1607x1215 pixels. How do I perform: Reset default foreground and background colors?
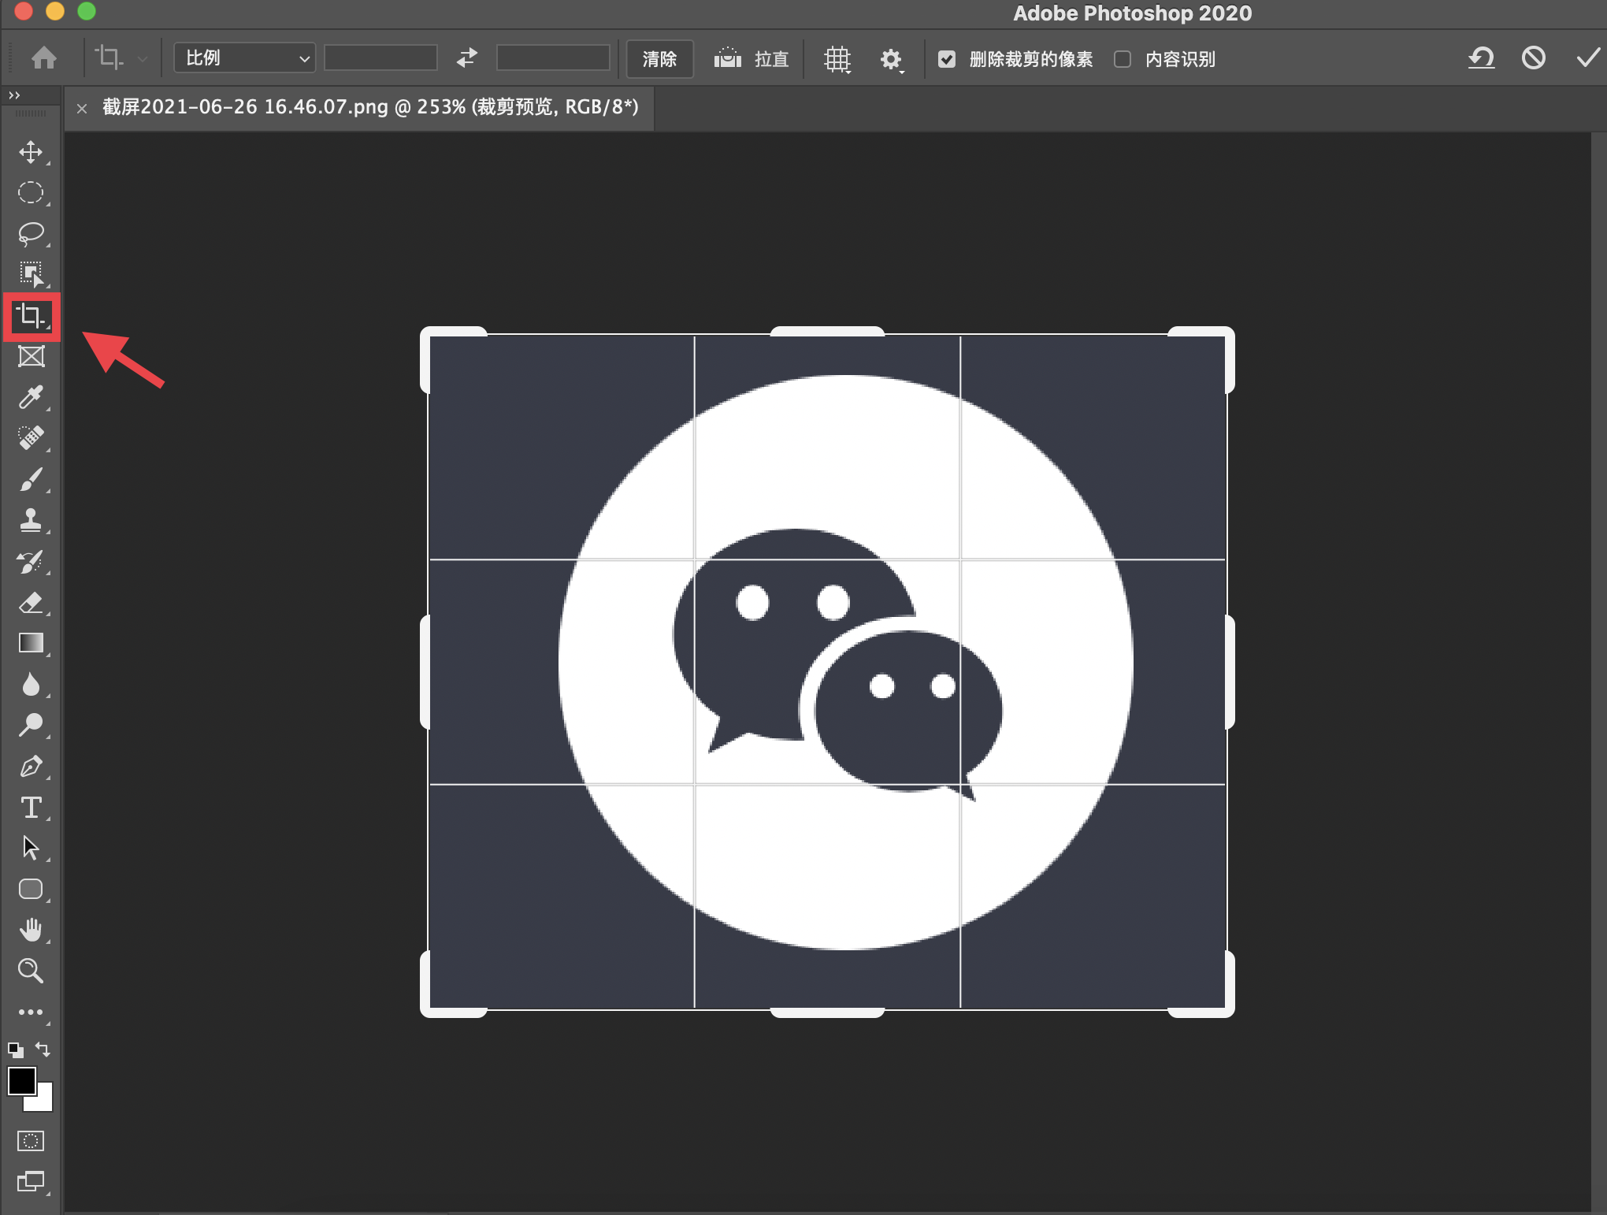pos(15,1050)
